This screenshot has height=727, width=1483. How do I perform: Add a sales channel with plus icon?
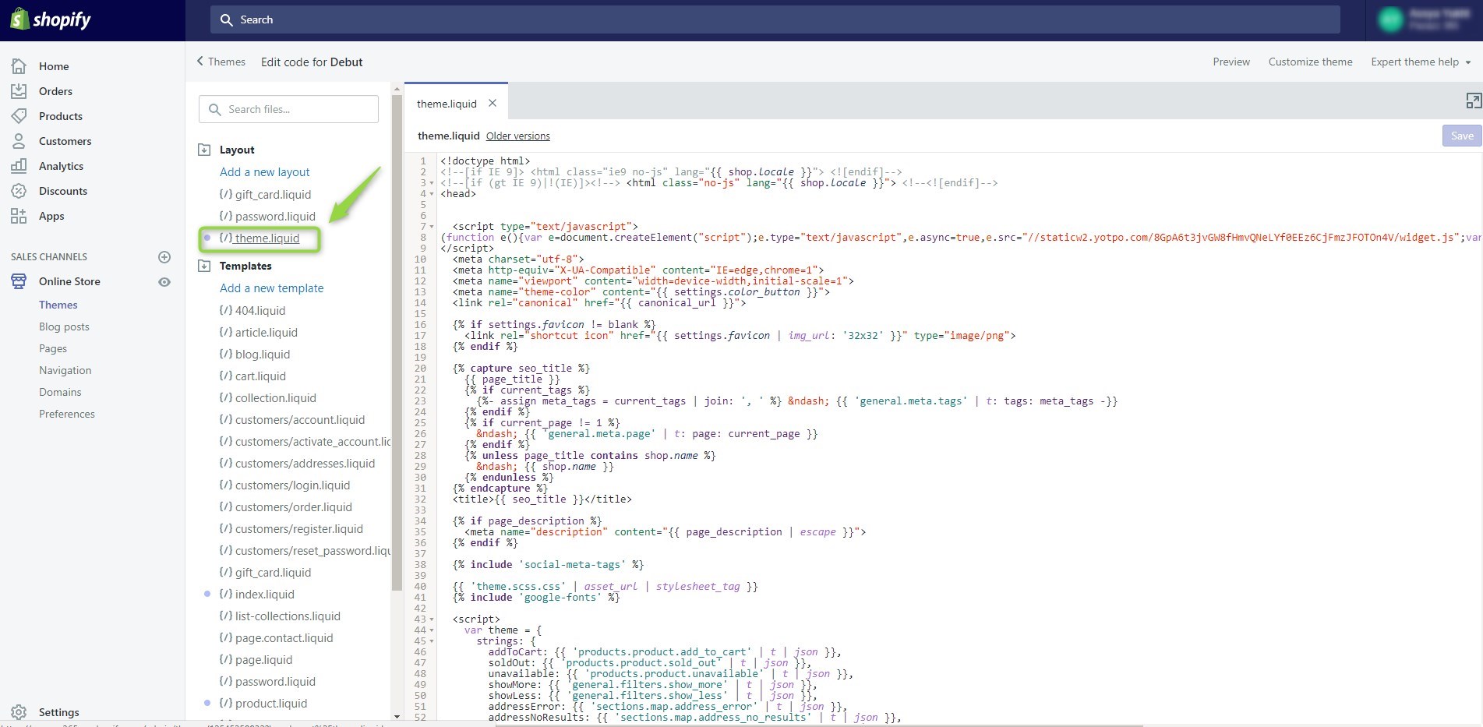(x=164, y=257)
